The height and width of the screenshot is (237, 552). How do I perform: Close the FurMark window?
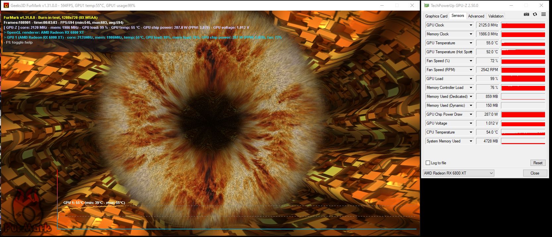point(412,6)
